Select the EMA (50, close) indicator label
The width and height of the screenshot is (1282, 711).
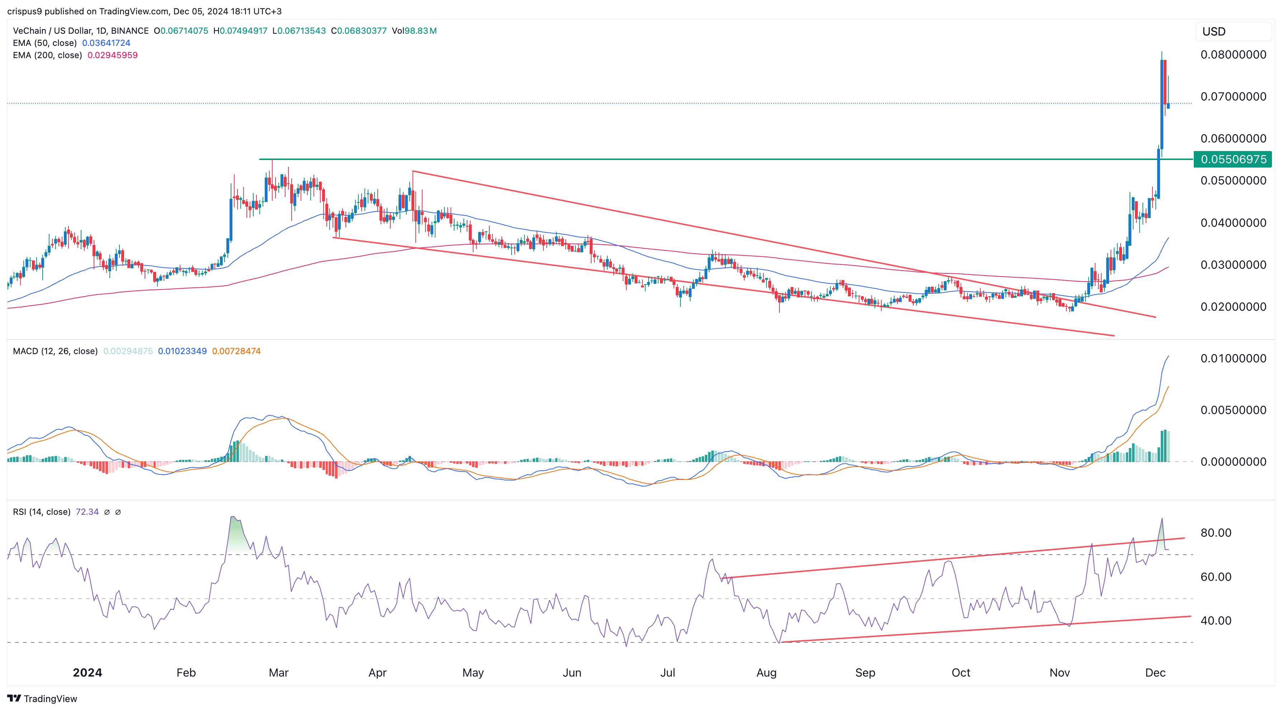45,43
